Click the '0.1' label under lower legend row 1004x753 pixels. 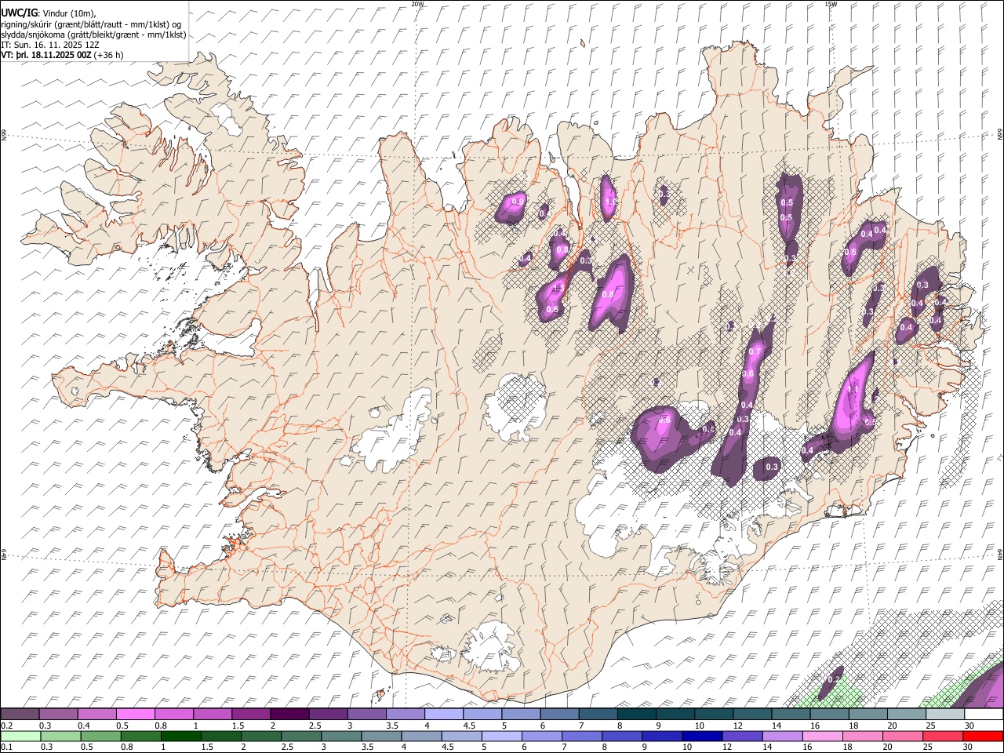tap(5, 747)
